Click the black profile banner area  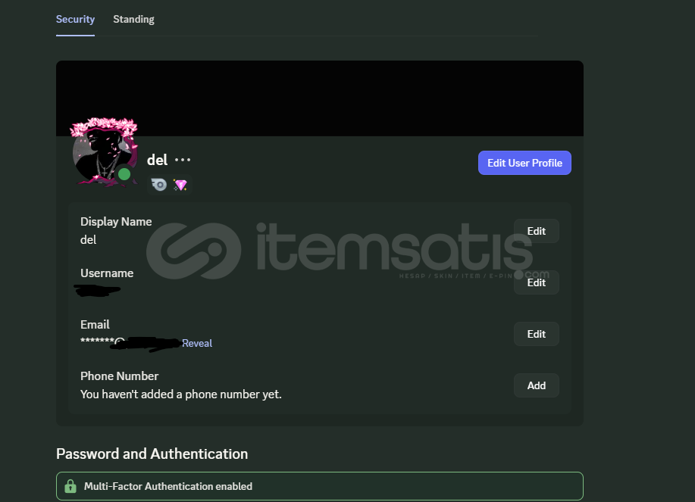pos(320,98)
